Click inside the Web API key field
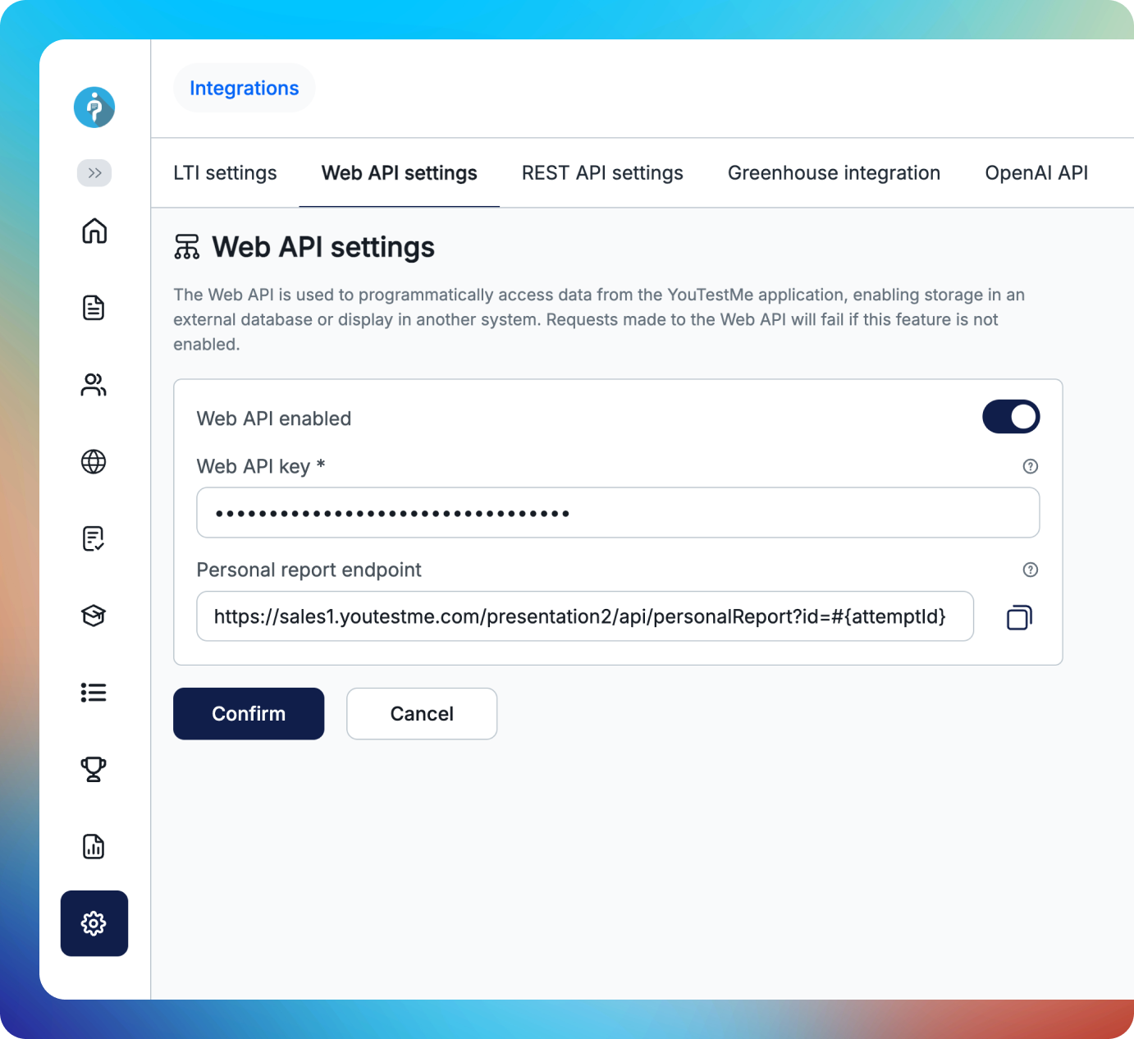Image resolution: width=1134 pixels, height=1039 pixels. [615, 512]
